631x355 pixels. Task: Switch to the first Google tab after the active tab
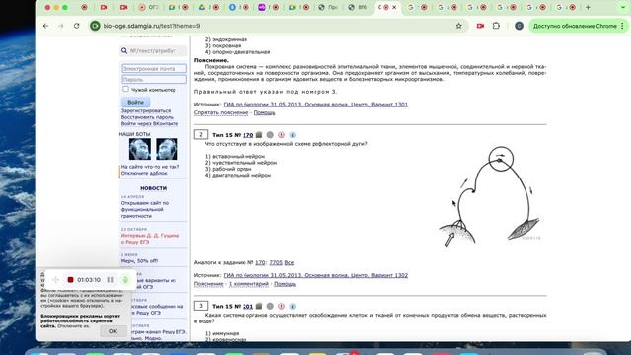[x=417, y=7]
